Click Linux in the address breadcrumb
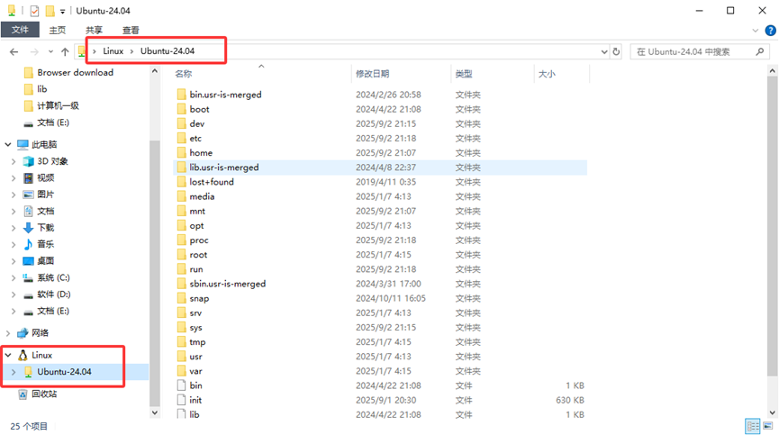 113,51
